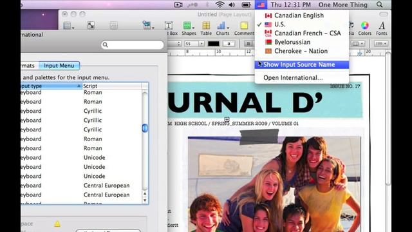Viewport: 412px width, 232px height.
Task: Open the columns dropdown in format bar
Action: (x=358, y=44)
